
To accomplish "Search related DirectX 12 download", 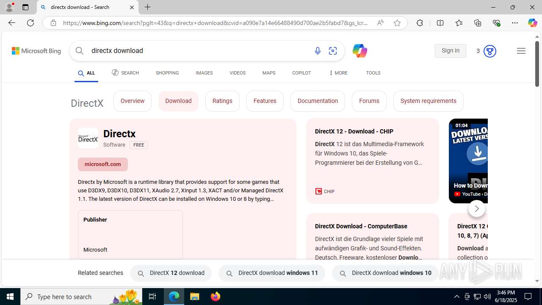I will (171, 273).
